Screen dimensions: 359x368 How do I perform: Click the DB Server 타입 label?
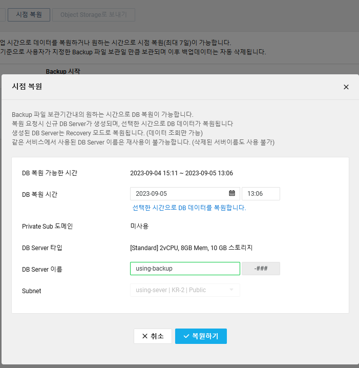[42, 248]
